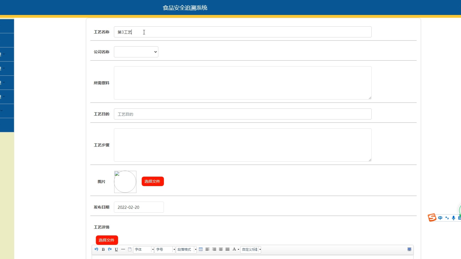Image resolution: width=461 pixels, height=259 pixels.
Task: Click the orange Sogou input method logo
Action: pos(432,218)
